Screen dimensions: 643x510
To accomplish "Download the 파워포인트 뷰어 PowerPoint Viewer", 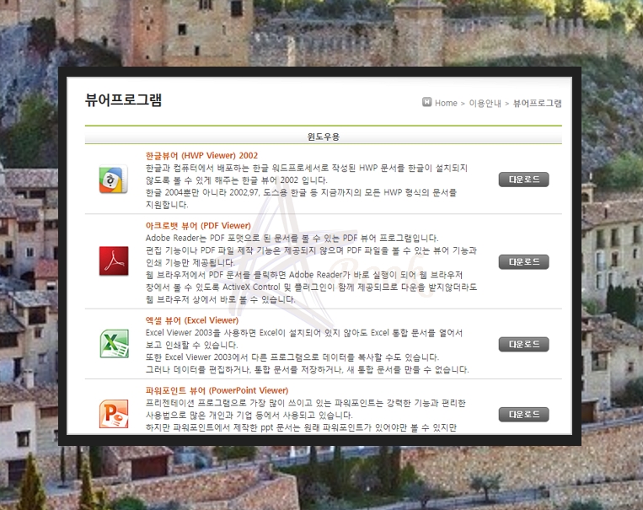I will tap(523, 415).
